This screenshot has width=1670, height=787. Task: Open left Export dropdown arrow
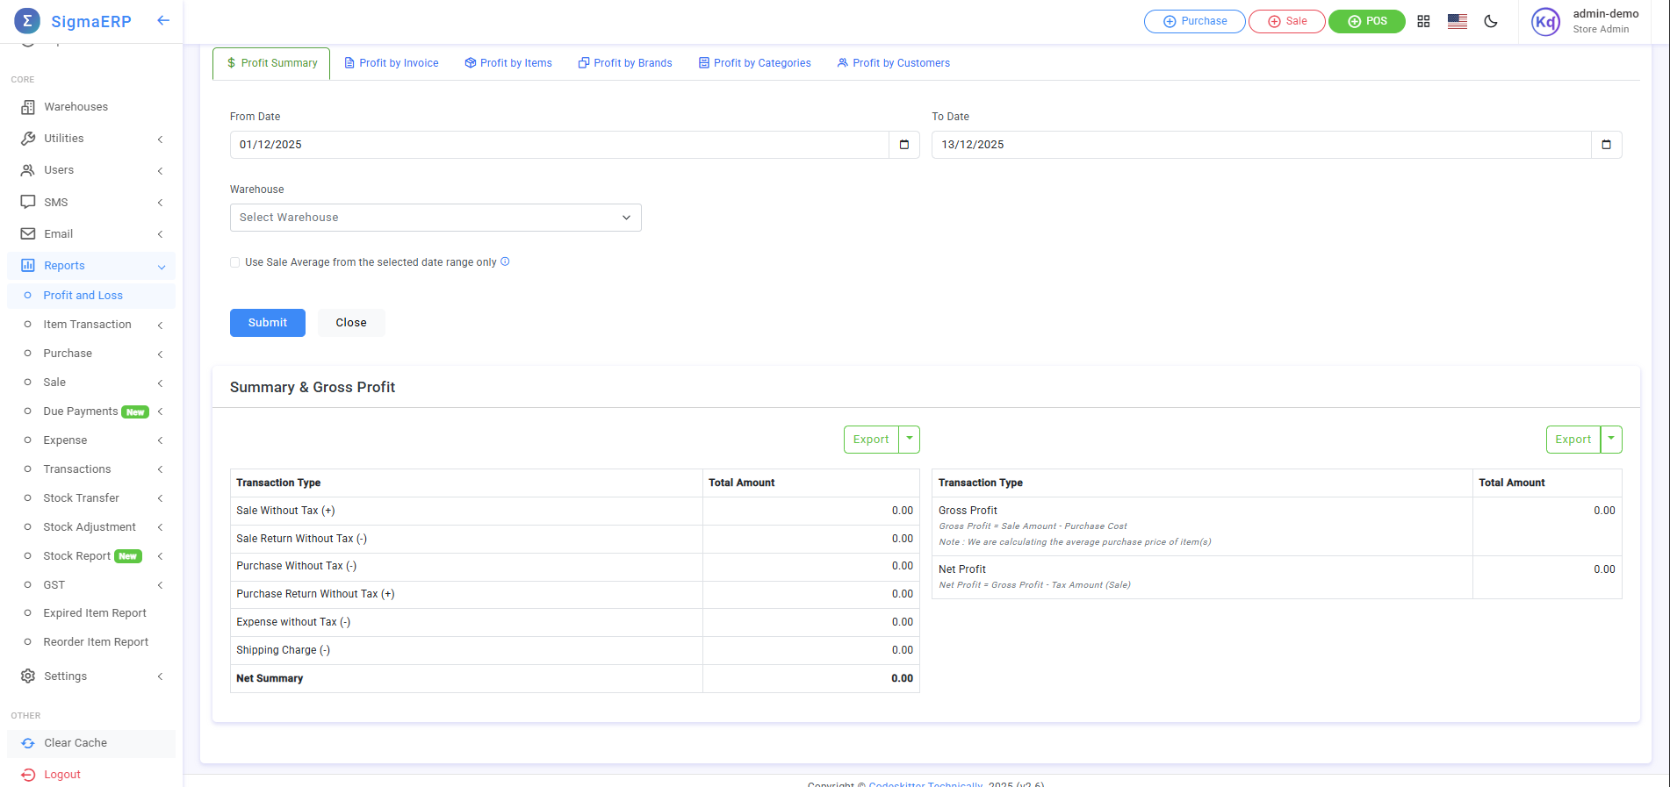(909, 439)
